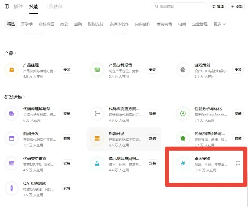Viewport: 248px width, 207px height.
Task: Select the 内容创作 category
Action: (x=143, y=24)
